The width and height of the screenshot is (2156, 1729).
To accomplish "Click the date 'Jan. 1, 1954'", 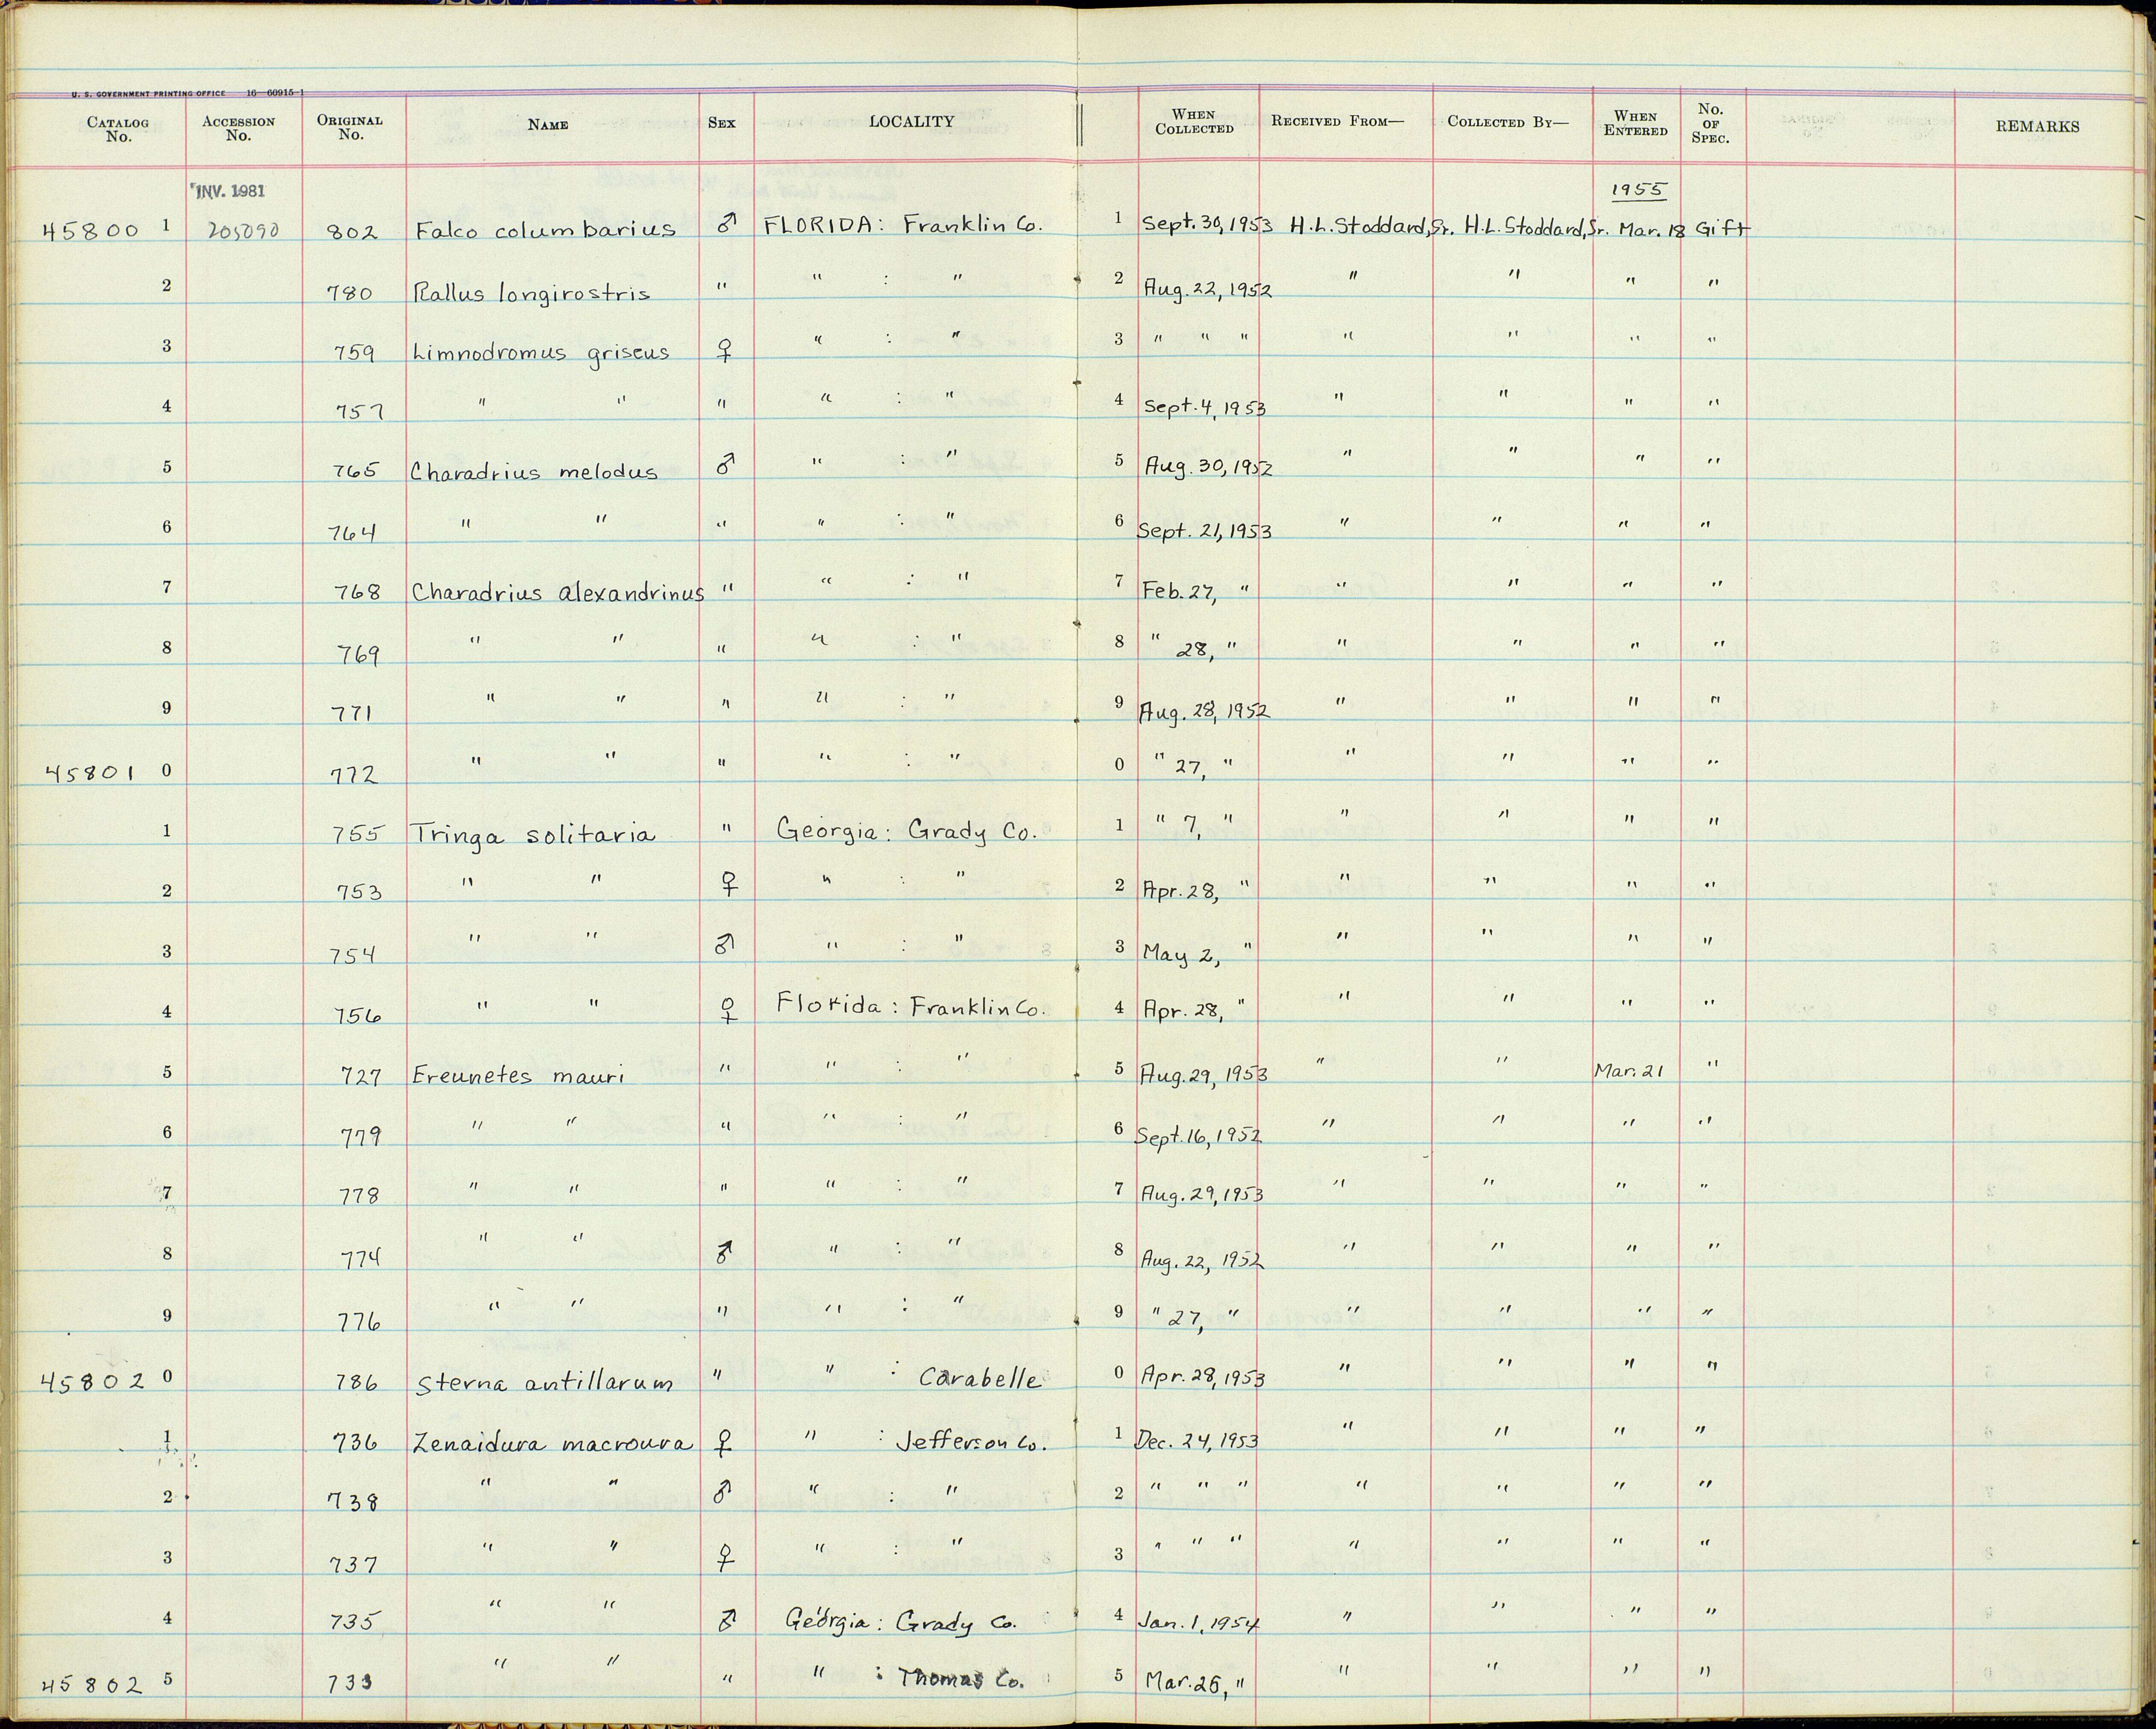I will point(1199,1623).
